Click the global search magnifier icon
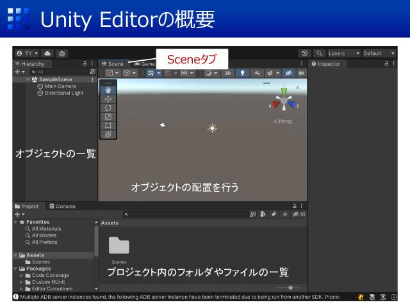This screenshot has width=410, height=307. tap(318, 54)
